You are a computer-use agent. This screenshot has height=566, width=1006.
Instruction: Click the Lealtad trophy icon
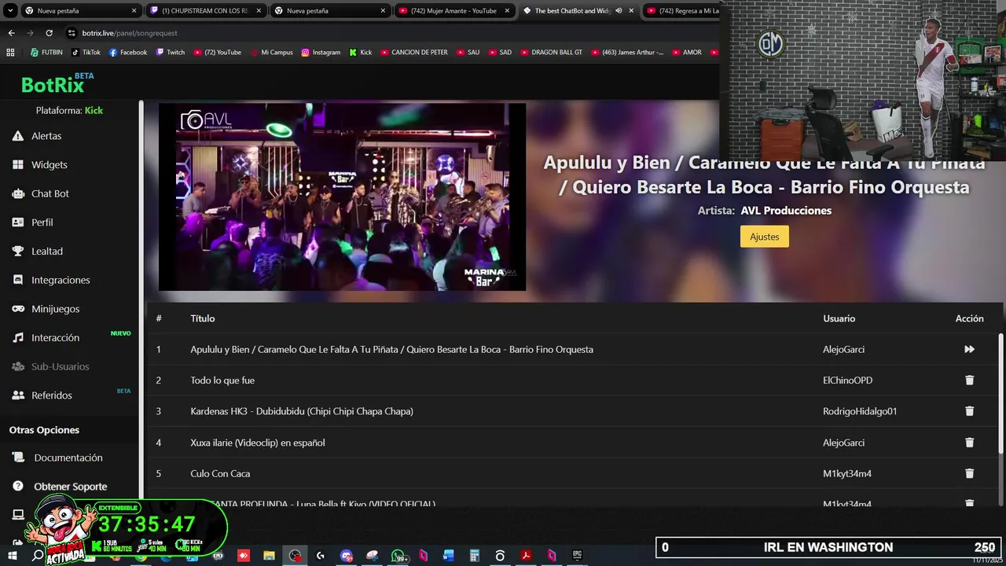[17, 252]
